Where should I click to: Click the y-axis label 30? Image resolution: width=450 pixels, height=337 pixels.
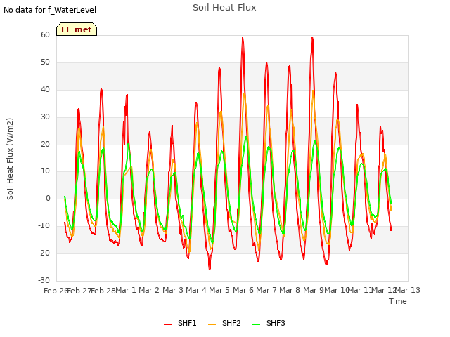[45, 117]
